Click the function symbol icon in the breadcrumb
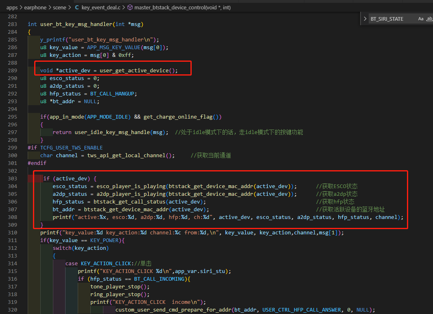Viewport: 433px width, 314px height. [130, 7]
